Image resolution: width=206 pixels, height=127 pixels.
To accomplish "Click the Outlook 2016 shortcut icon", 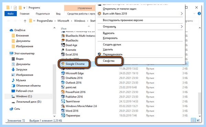I will (x=63, y=83).
